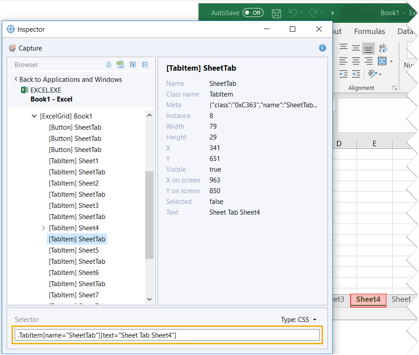Image resolution: width=419 pixels, height=355 pixels.
Task: Select [TabItem] Sheet5 in tree
Action: coord(74,250)
